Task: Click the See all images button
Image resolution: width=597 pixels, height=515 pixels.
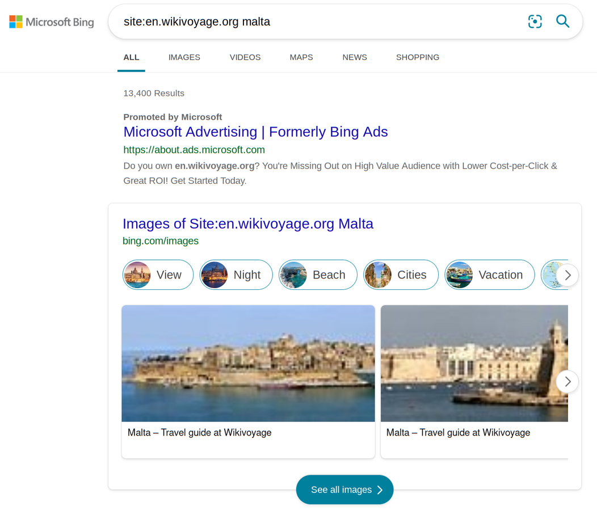Action: pyautogui.click(x=345, y=490)
